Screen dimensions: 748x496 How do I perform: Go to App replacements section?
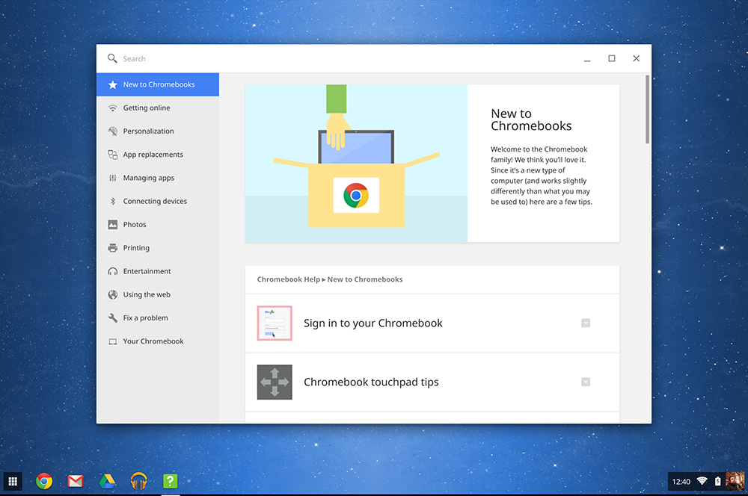[158, 155]
